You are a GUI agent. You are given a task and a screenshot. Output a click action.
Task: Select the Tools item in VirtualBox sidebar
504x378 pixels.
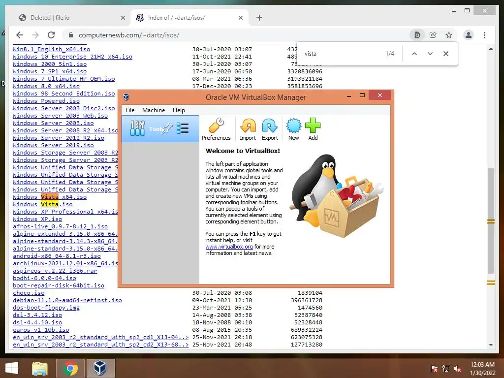pyautogui.click(x=160, y=129)
